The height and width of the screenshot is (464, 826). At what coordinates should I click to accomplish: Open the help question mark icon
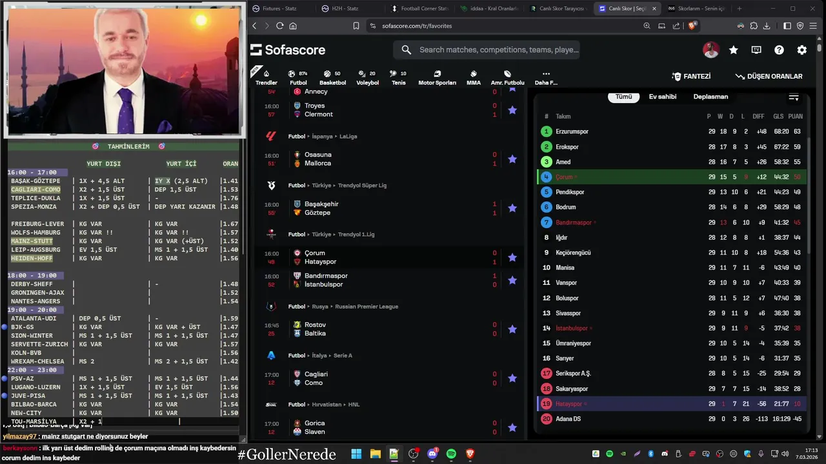click(779, 50)
